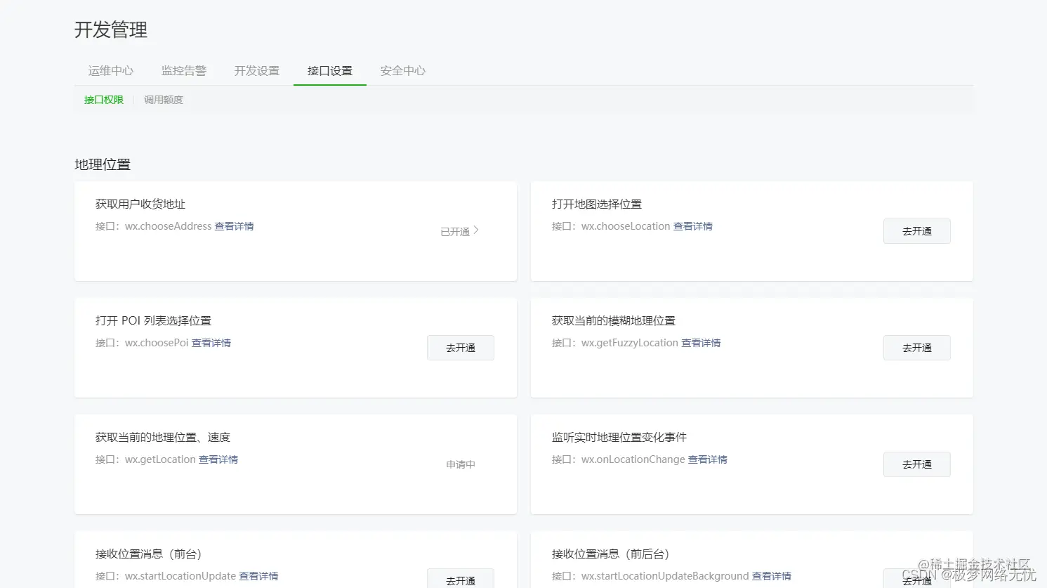Image resolution: width=1047 pixels, height=588 pixels.
Task: Switch to the 安全中心 tab
Action: (402, 70)
